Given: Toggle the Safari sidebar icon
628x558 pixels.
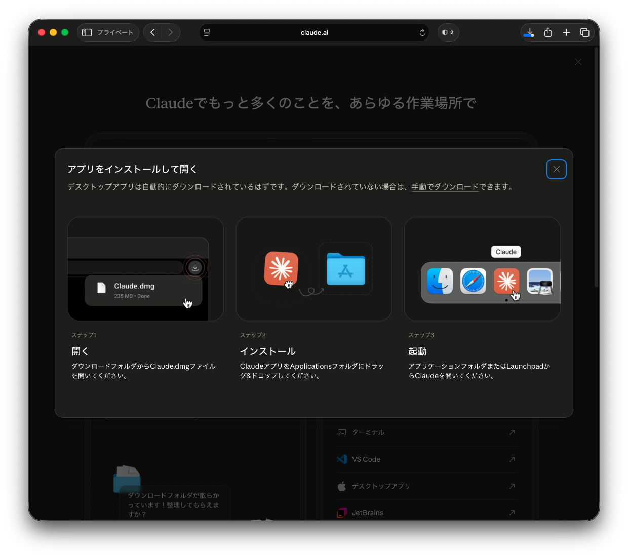Looking at the screenshot, I should point(87,32).
